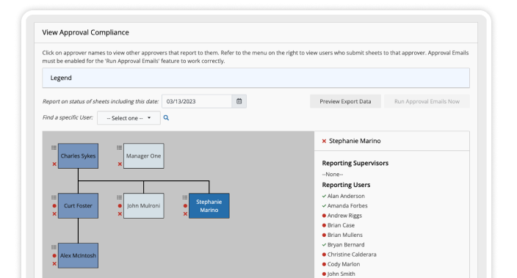Open list menu icon beside Charles Sykes

click(x=54, y=147)
